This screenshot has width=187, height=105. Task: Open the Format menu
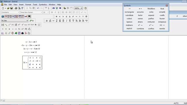28,5
